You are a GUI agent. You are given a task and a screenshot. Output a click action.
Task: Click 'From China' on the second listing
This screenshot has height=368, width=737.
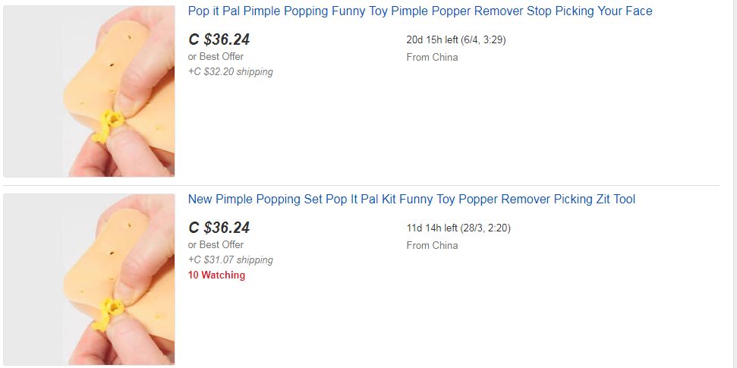tap(432, 246)
